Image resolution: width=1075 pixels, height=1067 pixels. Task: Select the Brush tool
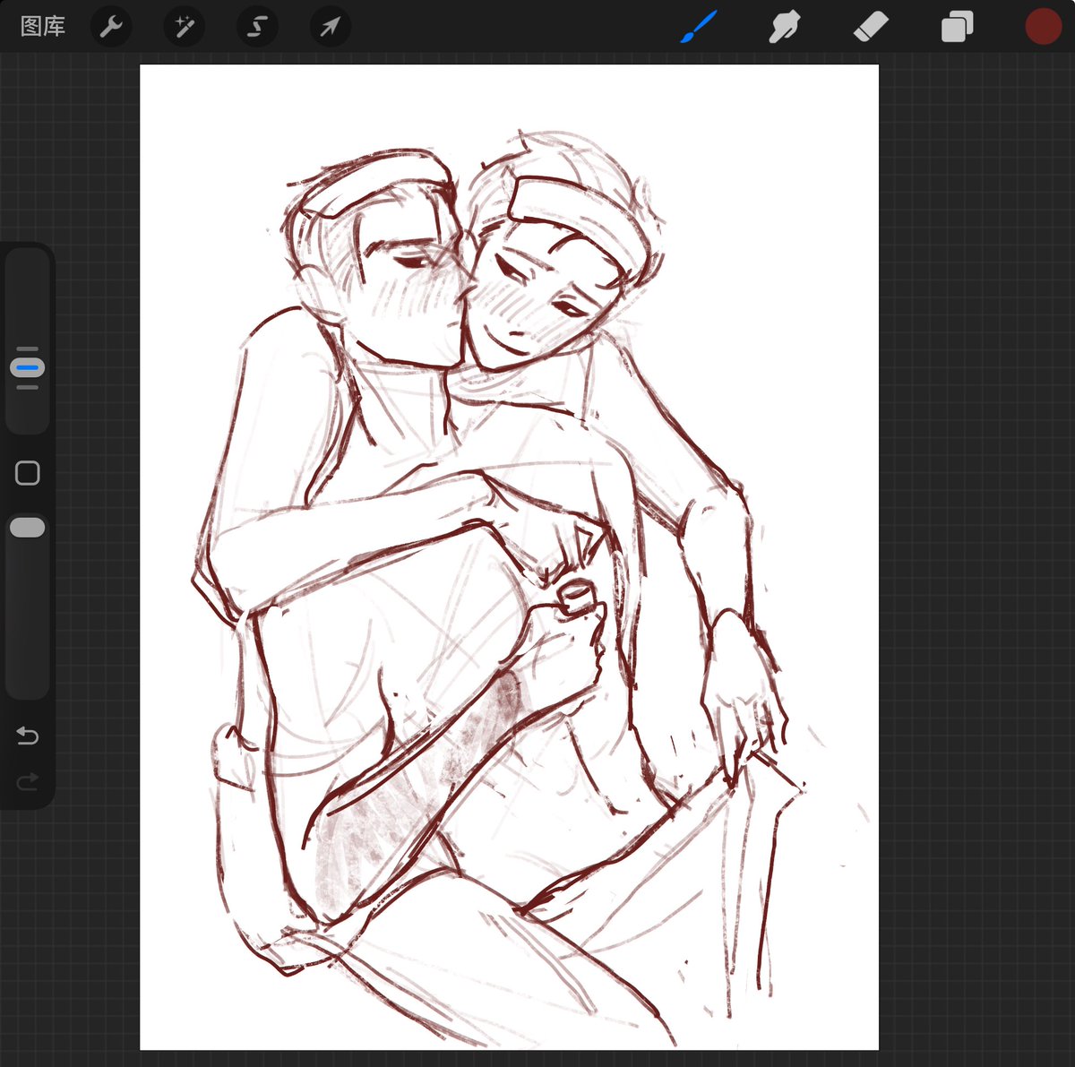point(699,27)
